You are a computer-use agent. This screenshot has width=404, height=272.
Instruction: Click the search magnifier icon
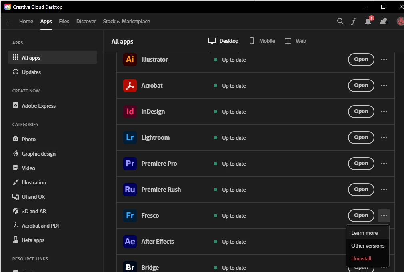point(340,21)
